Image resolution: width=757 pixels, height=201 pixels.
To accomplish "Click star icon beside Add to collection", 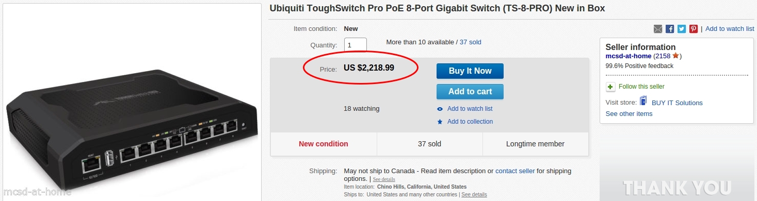I will (x=440, y=122).
